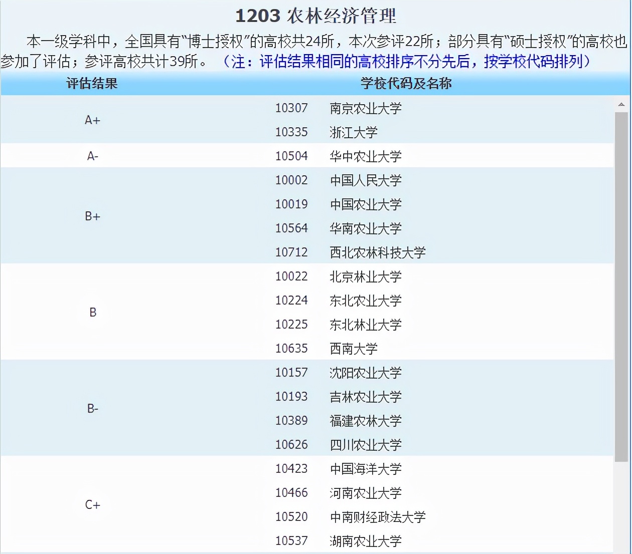632x554 pixels.
Task: Click the 评估结果 column header
Action: click(x=92, y=84)
